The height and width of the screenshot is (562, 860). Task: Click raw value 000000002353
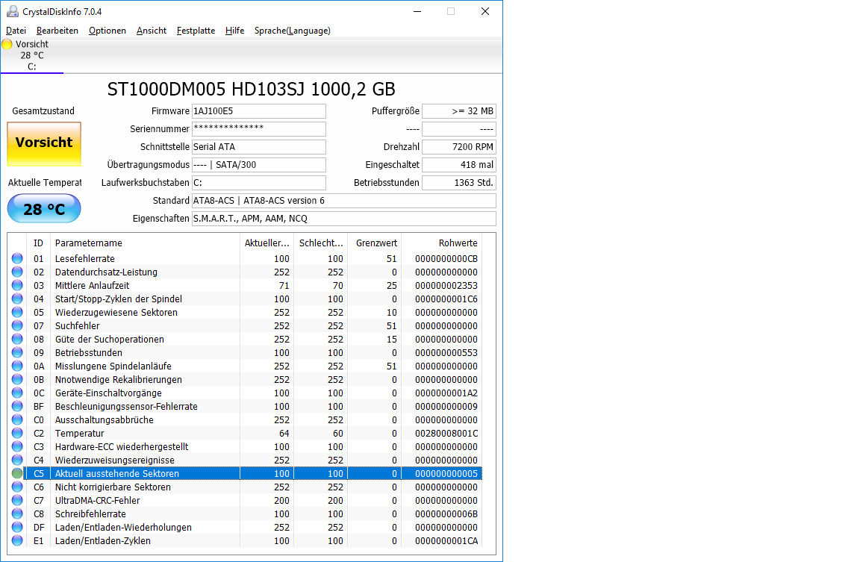point(446,286)
